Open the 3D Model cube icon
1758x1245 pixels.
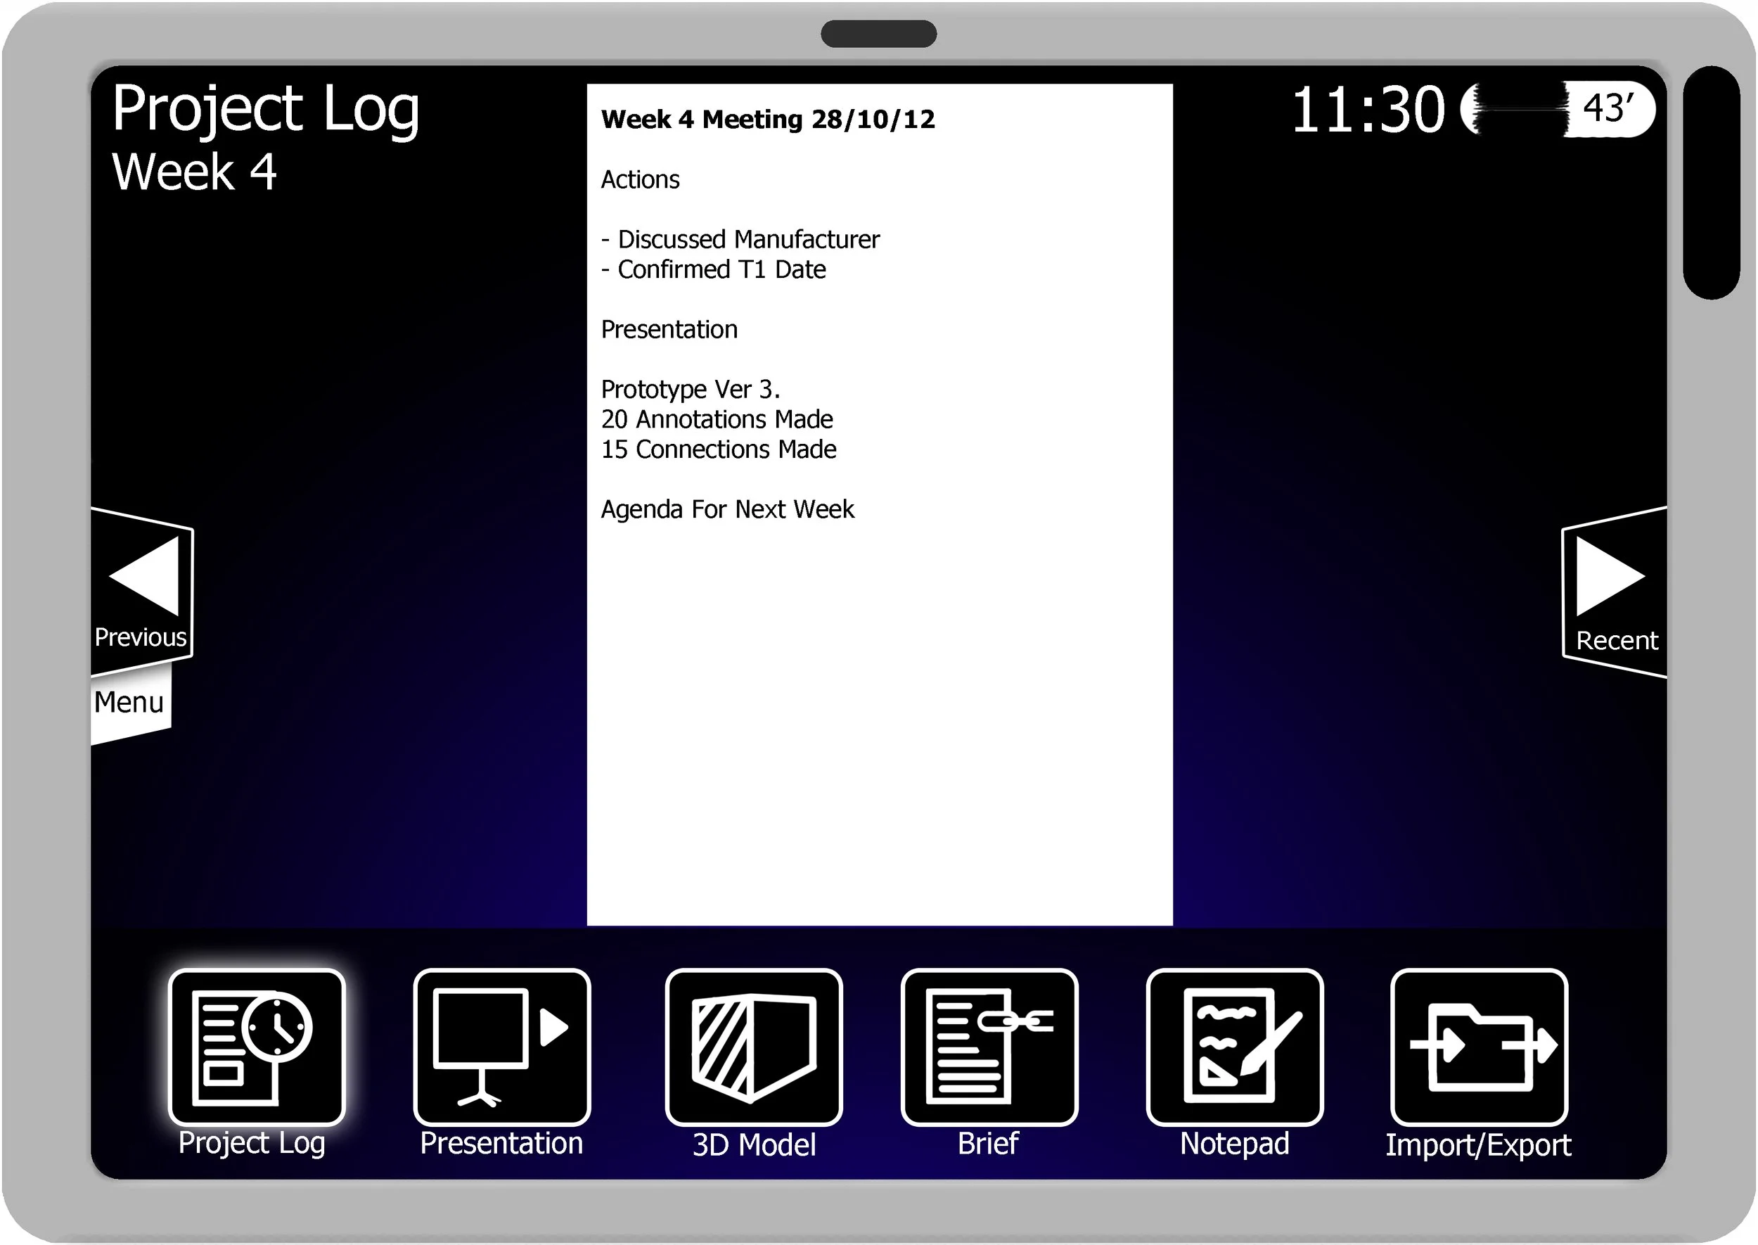pos(754,1047)
